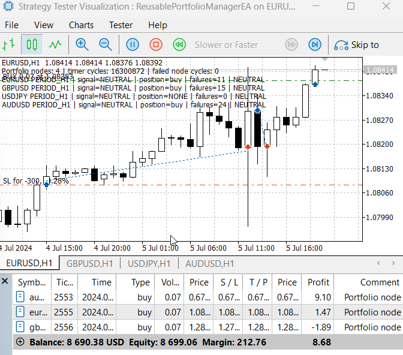Select the GBP position icon, ticket 2556
The width and height of the screenshot is (403, 355).
pyautogui.click(x=20, y=327)
